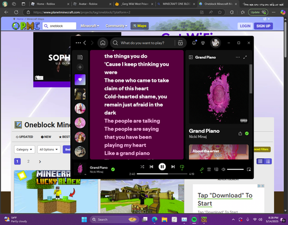The image size is (288, 225).
Task: Click green saved checkmark beside Grand Piano title in panel
Action: [x=247, y=134]
